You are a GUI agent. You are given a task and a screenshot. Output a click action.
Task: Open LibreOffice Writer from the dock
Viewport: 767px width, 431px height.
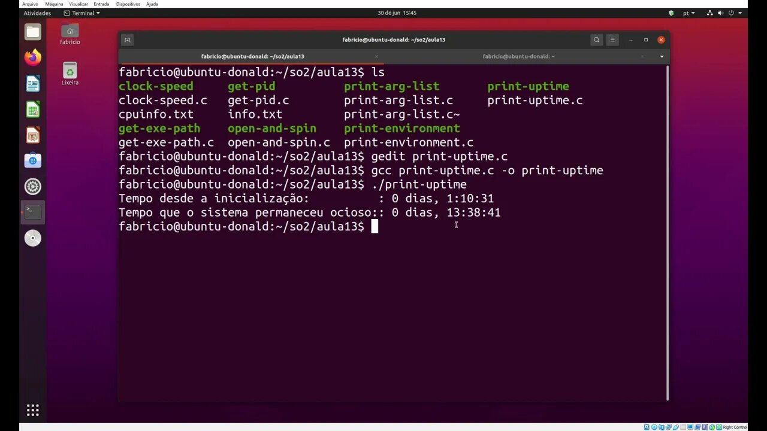[x=33, y=83]
